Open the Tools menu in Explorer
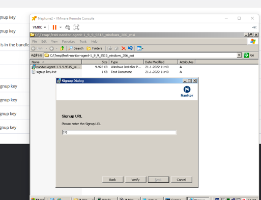The width and height of the screenshot is (261, 200). pyautogui.click(x=83, y=41)
